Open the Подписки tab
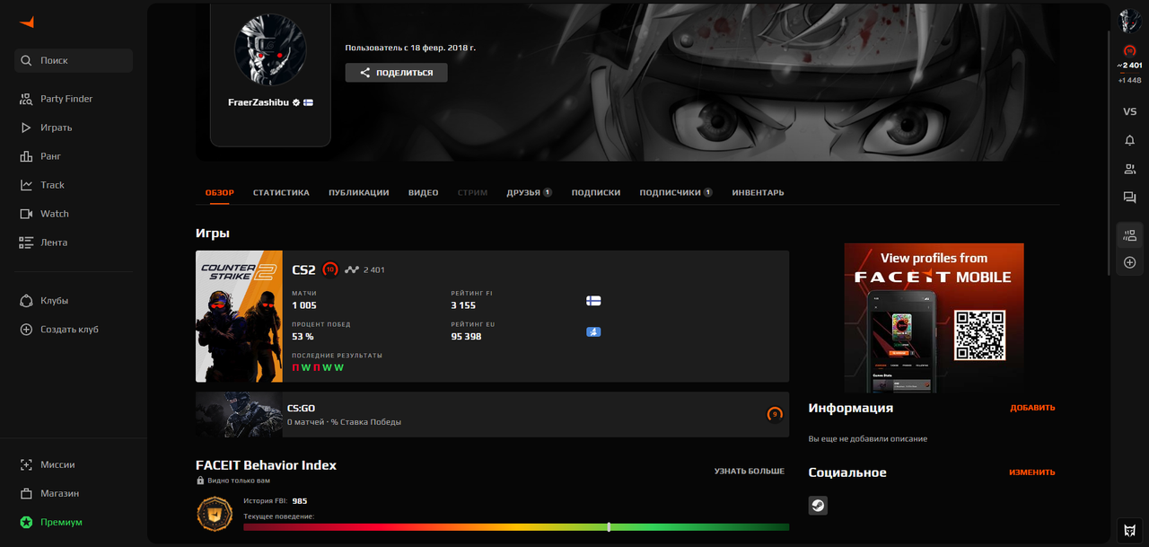The image size is (1149, 547). click(x=596, y=192)
